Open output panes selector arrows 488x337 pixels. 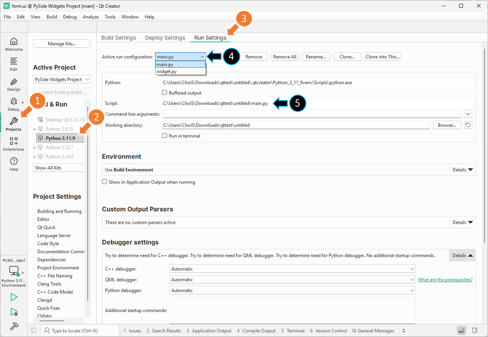(404, 331)
